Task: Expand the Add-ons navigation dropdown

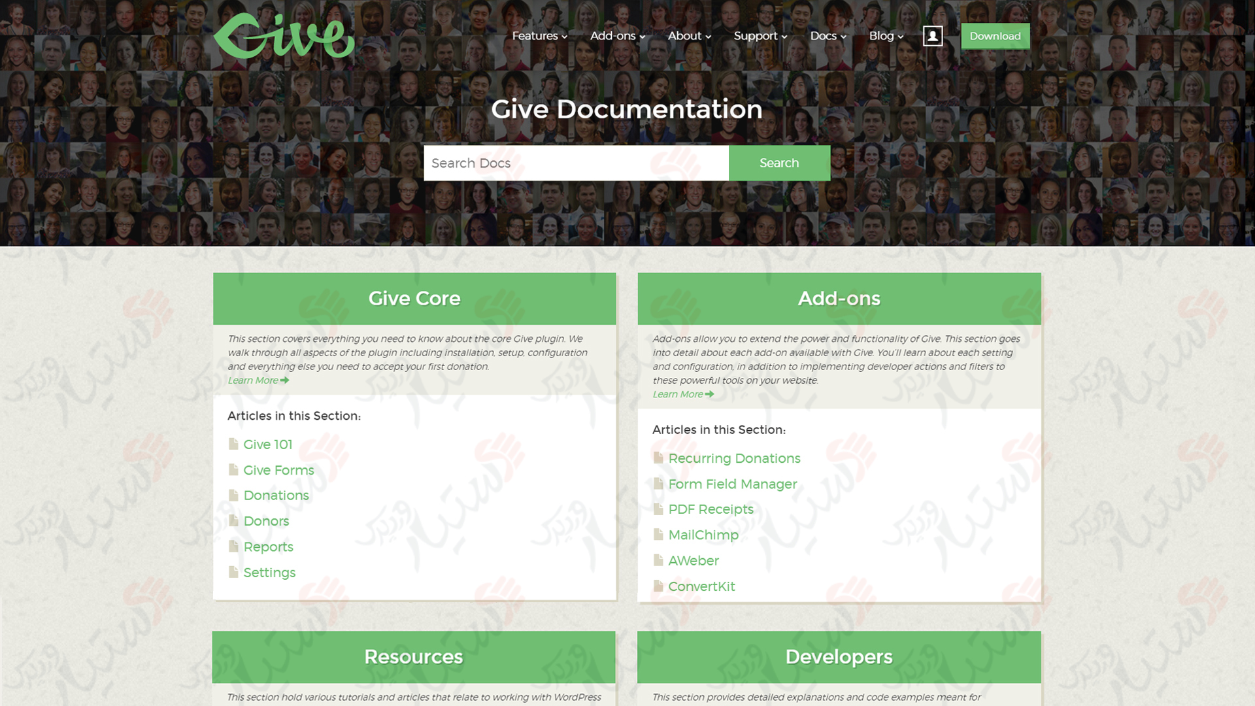Action: coord(616,35)
